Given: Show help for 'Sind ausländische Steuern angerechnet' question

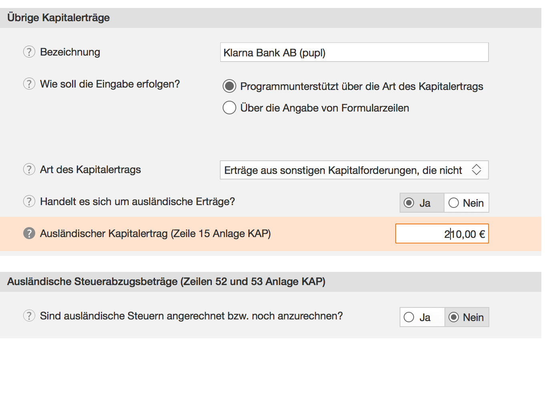Looking at the screenshot, I should click(x=29, y=316).
